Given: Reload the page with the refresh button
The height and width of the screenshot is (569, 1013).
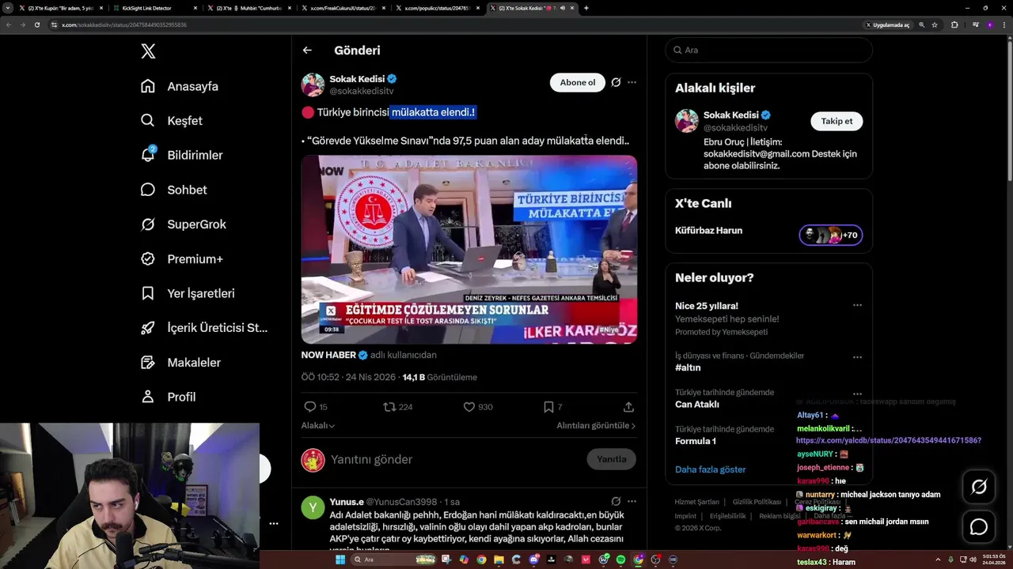Looking at the screenshot, I should (36, 24).
